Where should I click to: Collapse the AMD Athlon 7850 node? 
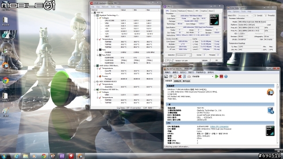point(95,66)
